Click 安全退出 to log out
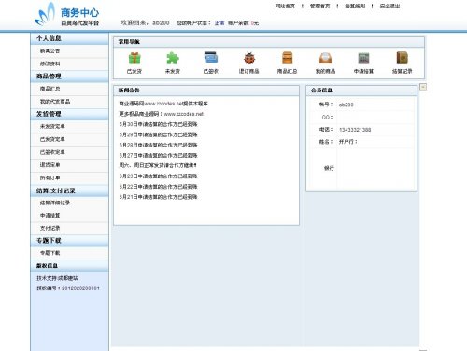 click(389, 6)
